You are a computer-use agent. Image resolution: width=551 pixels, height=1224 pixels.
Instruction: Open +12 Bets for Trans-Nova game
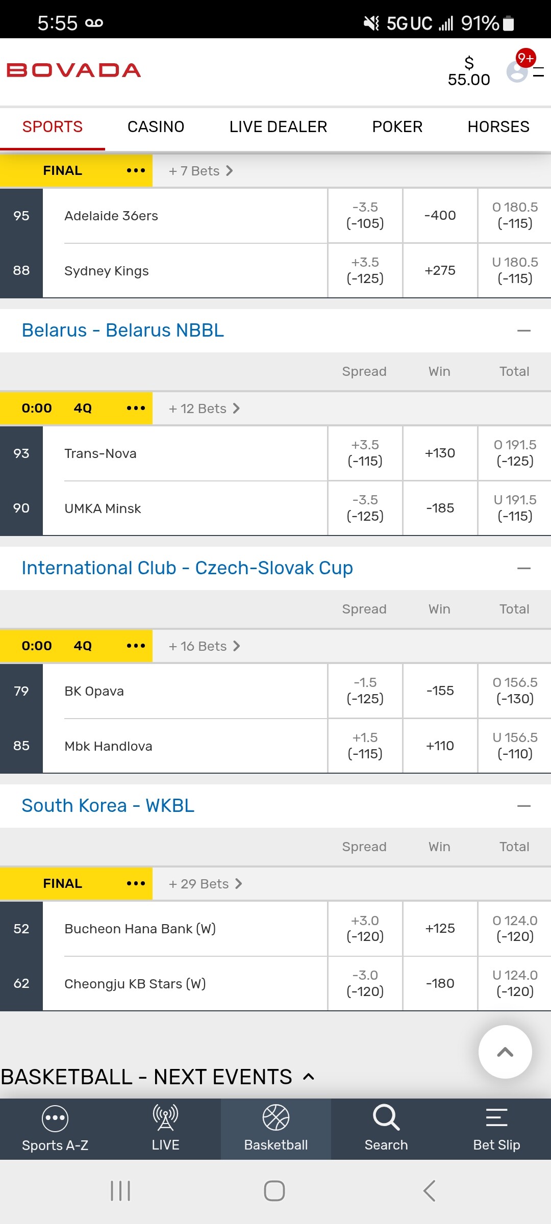point(204,409)
